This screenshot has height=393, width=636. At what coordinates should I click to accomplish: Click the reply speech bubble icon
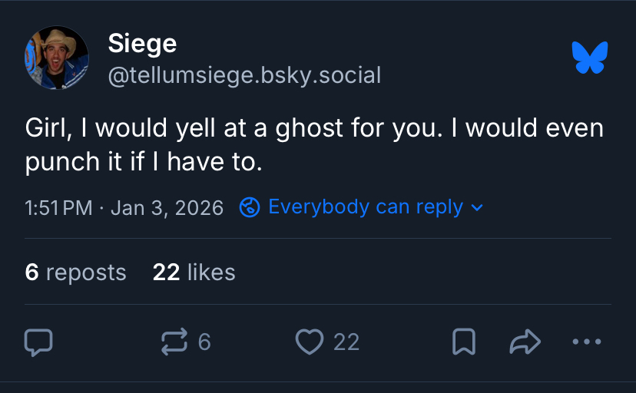[38, 342]
